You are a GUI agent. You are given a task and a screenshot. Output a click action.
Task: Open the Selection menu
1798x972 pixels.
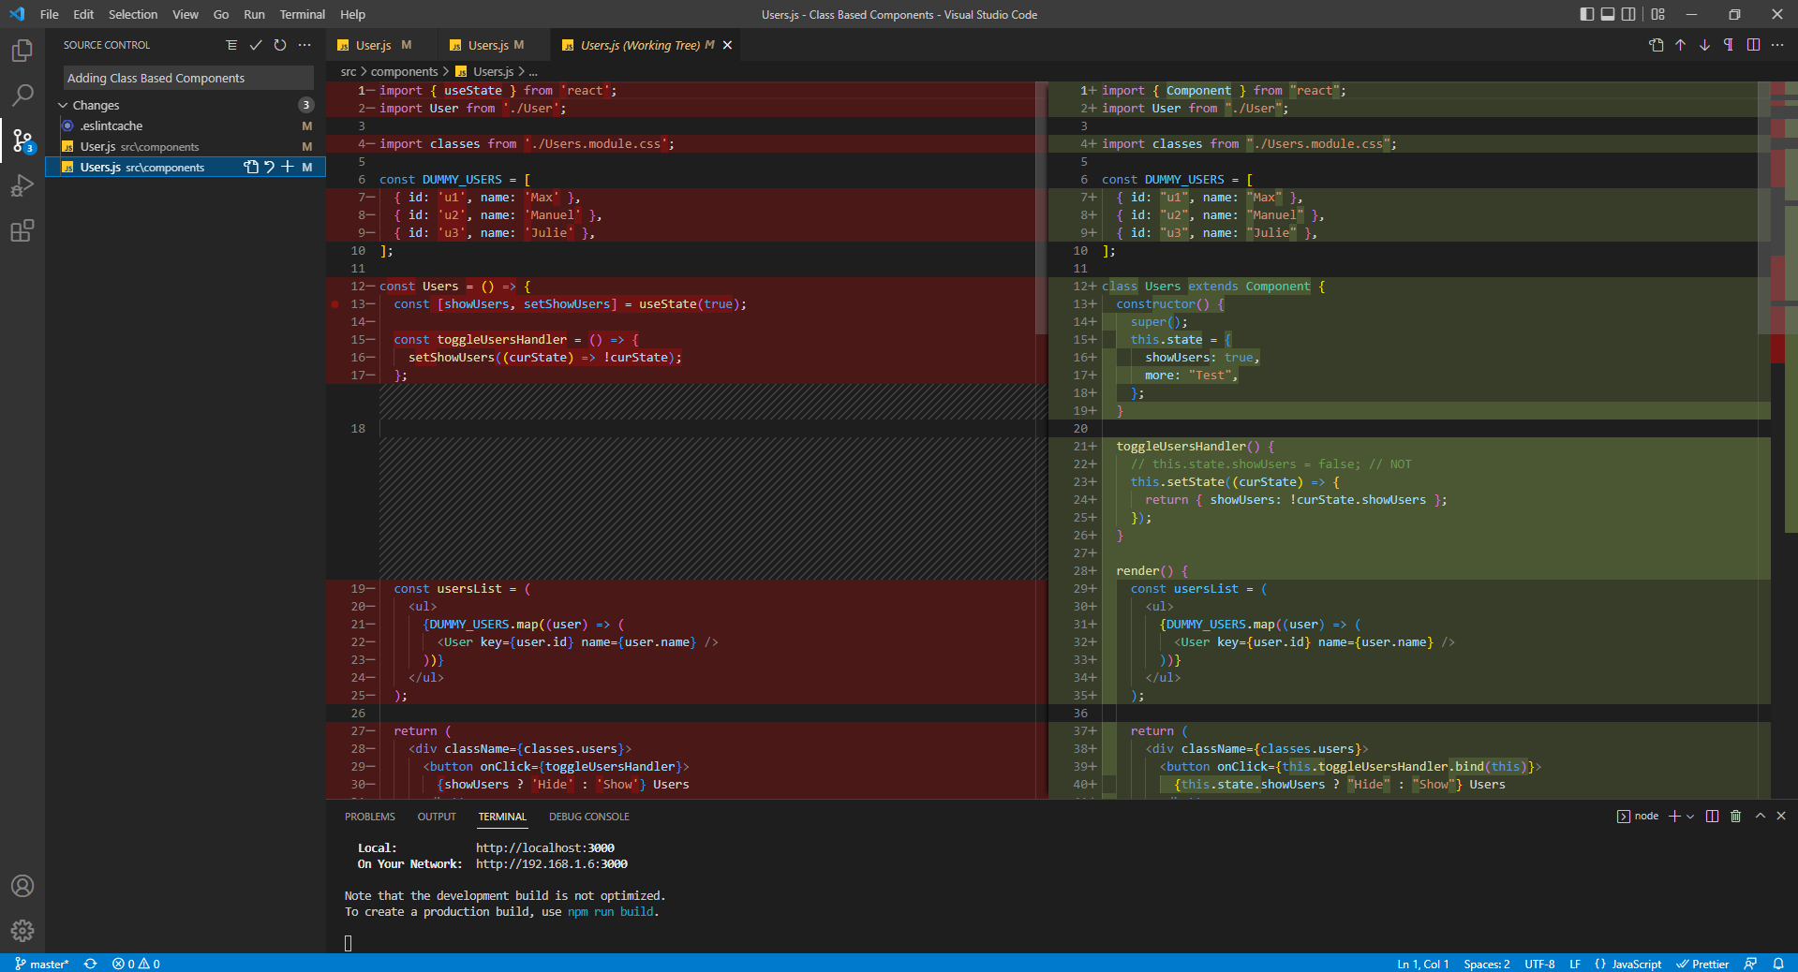(x=132, y=14)
